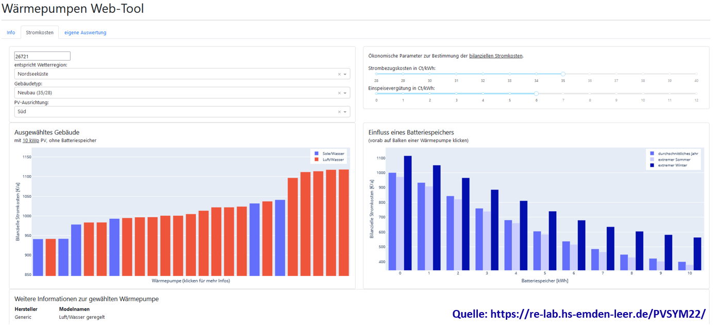Set Einspeisevergütung slider to mark 0
Screen dimensions: 716x328
376,94
